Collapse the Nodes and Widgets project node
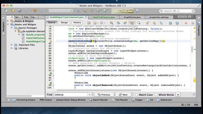Screen dimensions: 203x114 [x=8, y=24]
